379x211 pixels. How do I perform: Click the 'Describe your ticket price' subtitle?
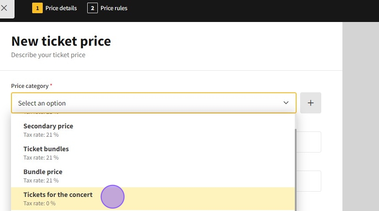(x=48, y=55)
